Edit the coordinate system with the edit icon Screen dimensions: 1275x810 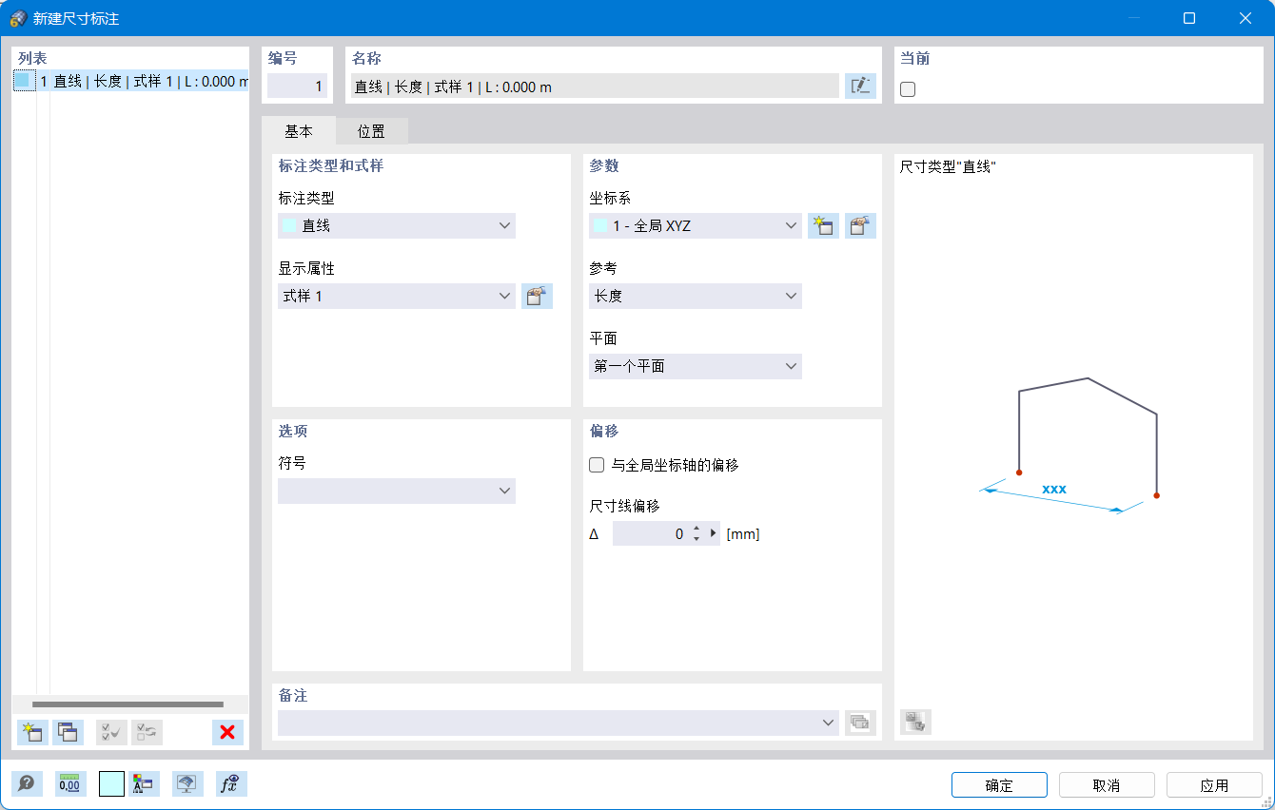tap(860, 225)
